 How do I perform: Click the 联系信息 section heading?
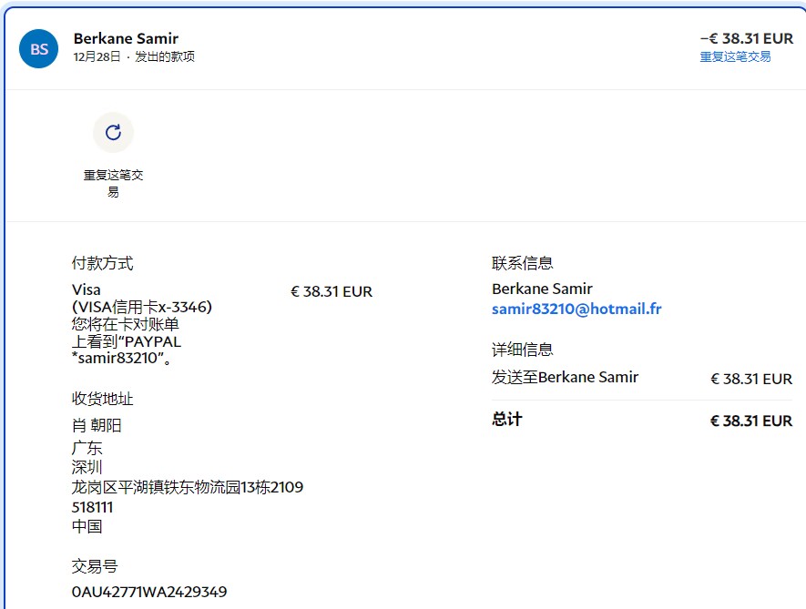(x=522, y=263)
